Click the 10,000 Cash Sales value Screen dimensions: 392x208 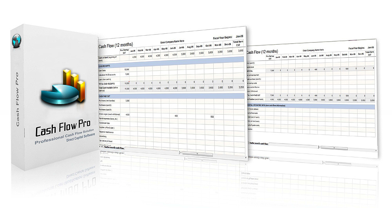click(x=127, y=69)
